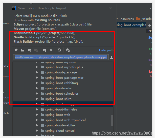Click the spring-boot-webflux folder icon

[42, 125]
